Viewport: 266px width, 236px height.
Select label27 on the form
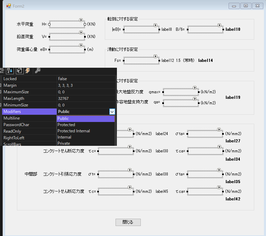(x=233, y=141)
